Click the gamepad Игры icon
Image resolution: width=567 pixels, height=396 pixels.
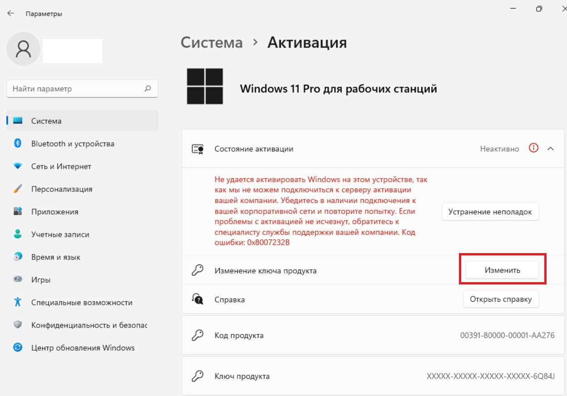(18, 279)
